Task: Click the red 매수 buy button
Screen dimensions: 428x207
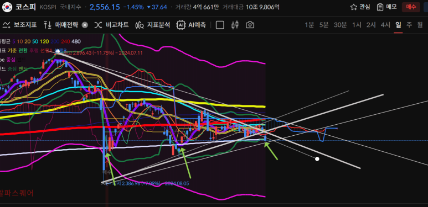Action: pyautogui.click(x=411, y=7)
